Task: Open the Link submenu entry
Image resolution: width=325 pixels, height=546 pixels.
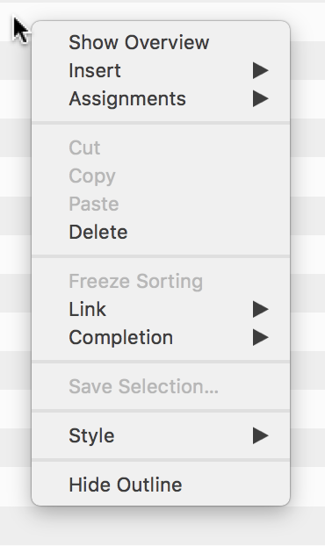Action: (161, 309)
